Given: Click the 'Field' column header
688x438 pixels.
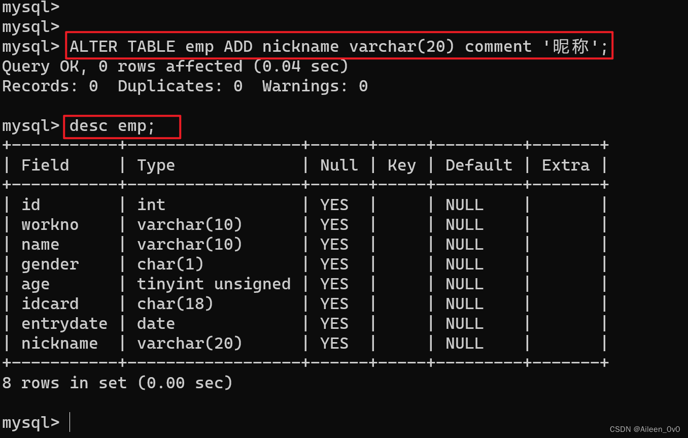Looking at the screenshot, I should point(45,165).
